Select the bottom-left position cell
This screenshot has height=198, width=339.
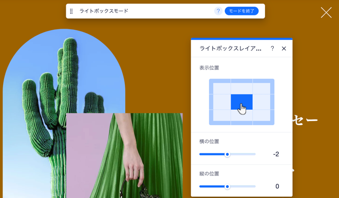tap(220, 117)
